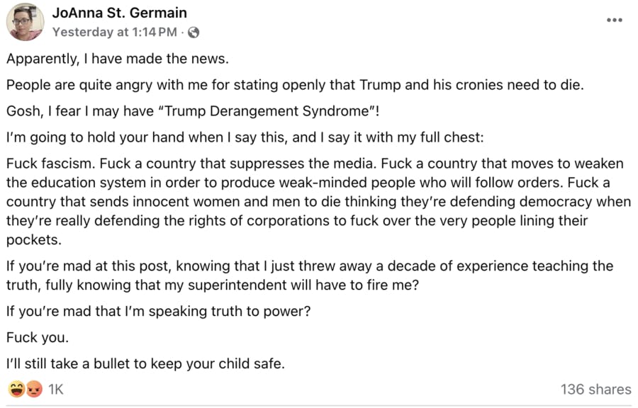Click the "Yesterday at 1:14 PM" timestamp

[114, 32]
